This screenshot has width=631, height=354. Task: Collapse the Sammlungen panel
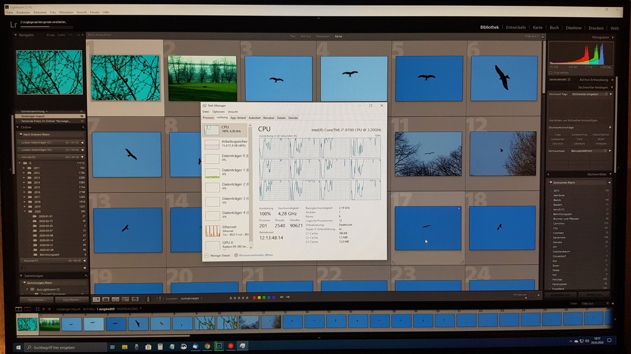tap(22, 275)
